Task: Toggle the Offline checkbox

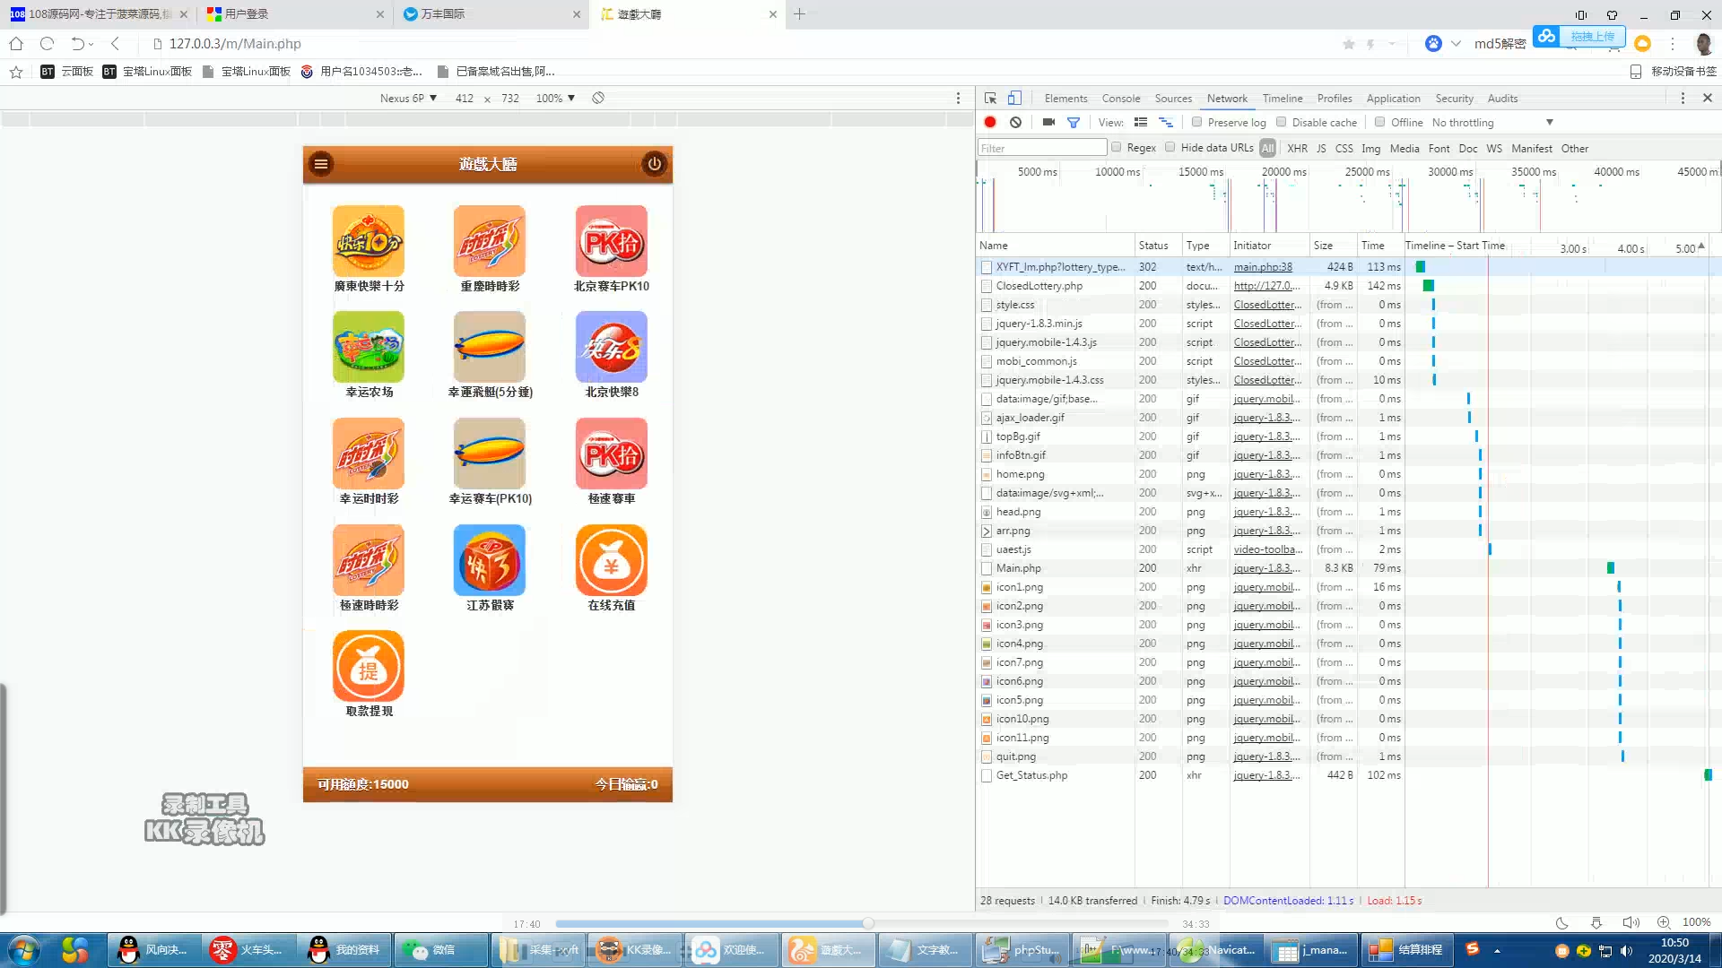Action: (x=1380, y=123)
